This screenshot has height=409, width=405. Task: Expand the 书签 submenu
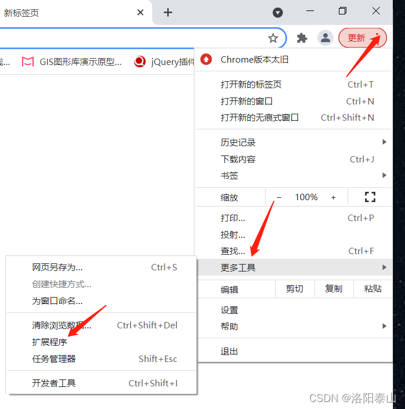[x=294, y=176]
